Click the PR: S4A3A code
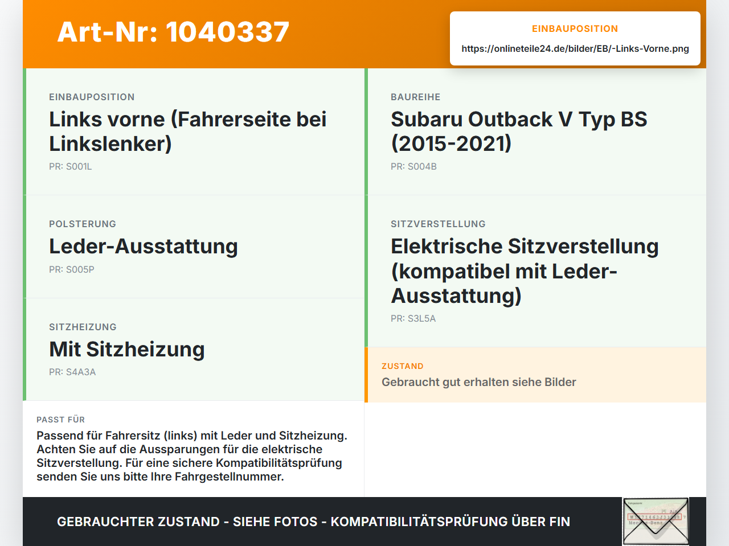Viewport: 729px width, 546px height. [72, 372]
